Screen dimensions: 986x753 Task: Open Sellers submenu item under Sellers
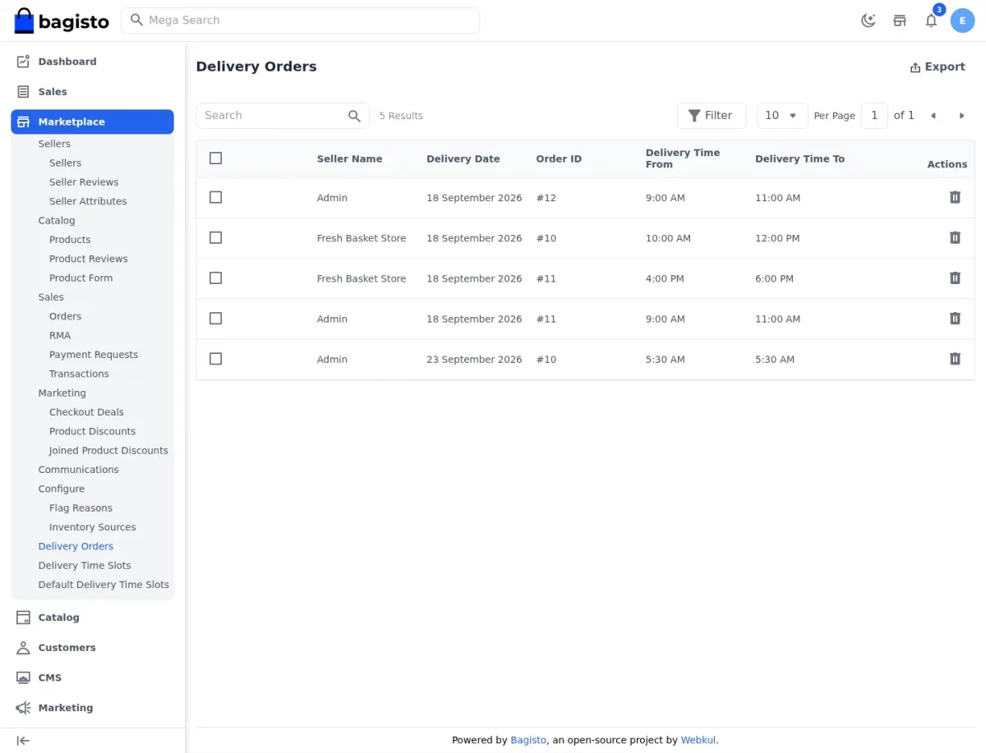pyautogui.click(x=65, y=163)
